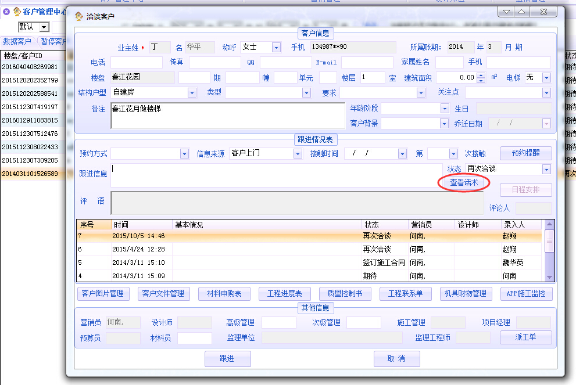Switch to the 数据客户 tab
Viewport: 576px width, 385px height.
click(x=17, y=41)
